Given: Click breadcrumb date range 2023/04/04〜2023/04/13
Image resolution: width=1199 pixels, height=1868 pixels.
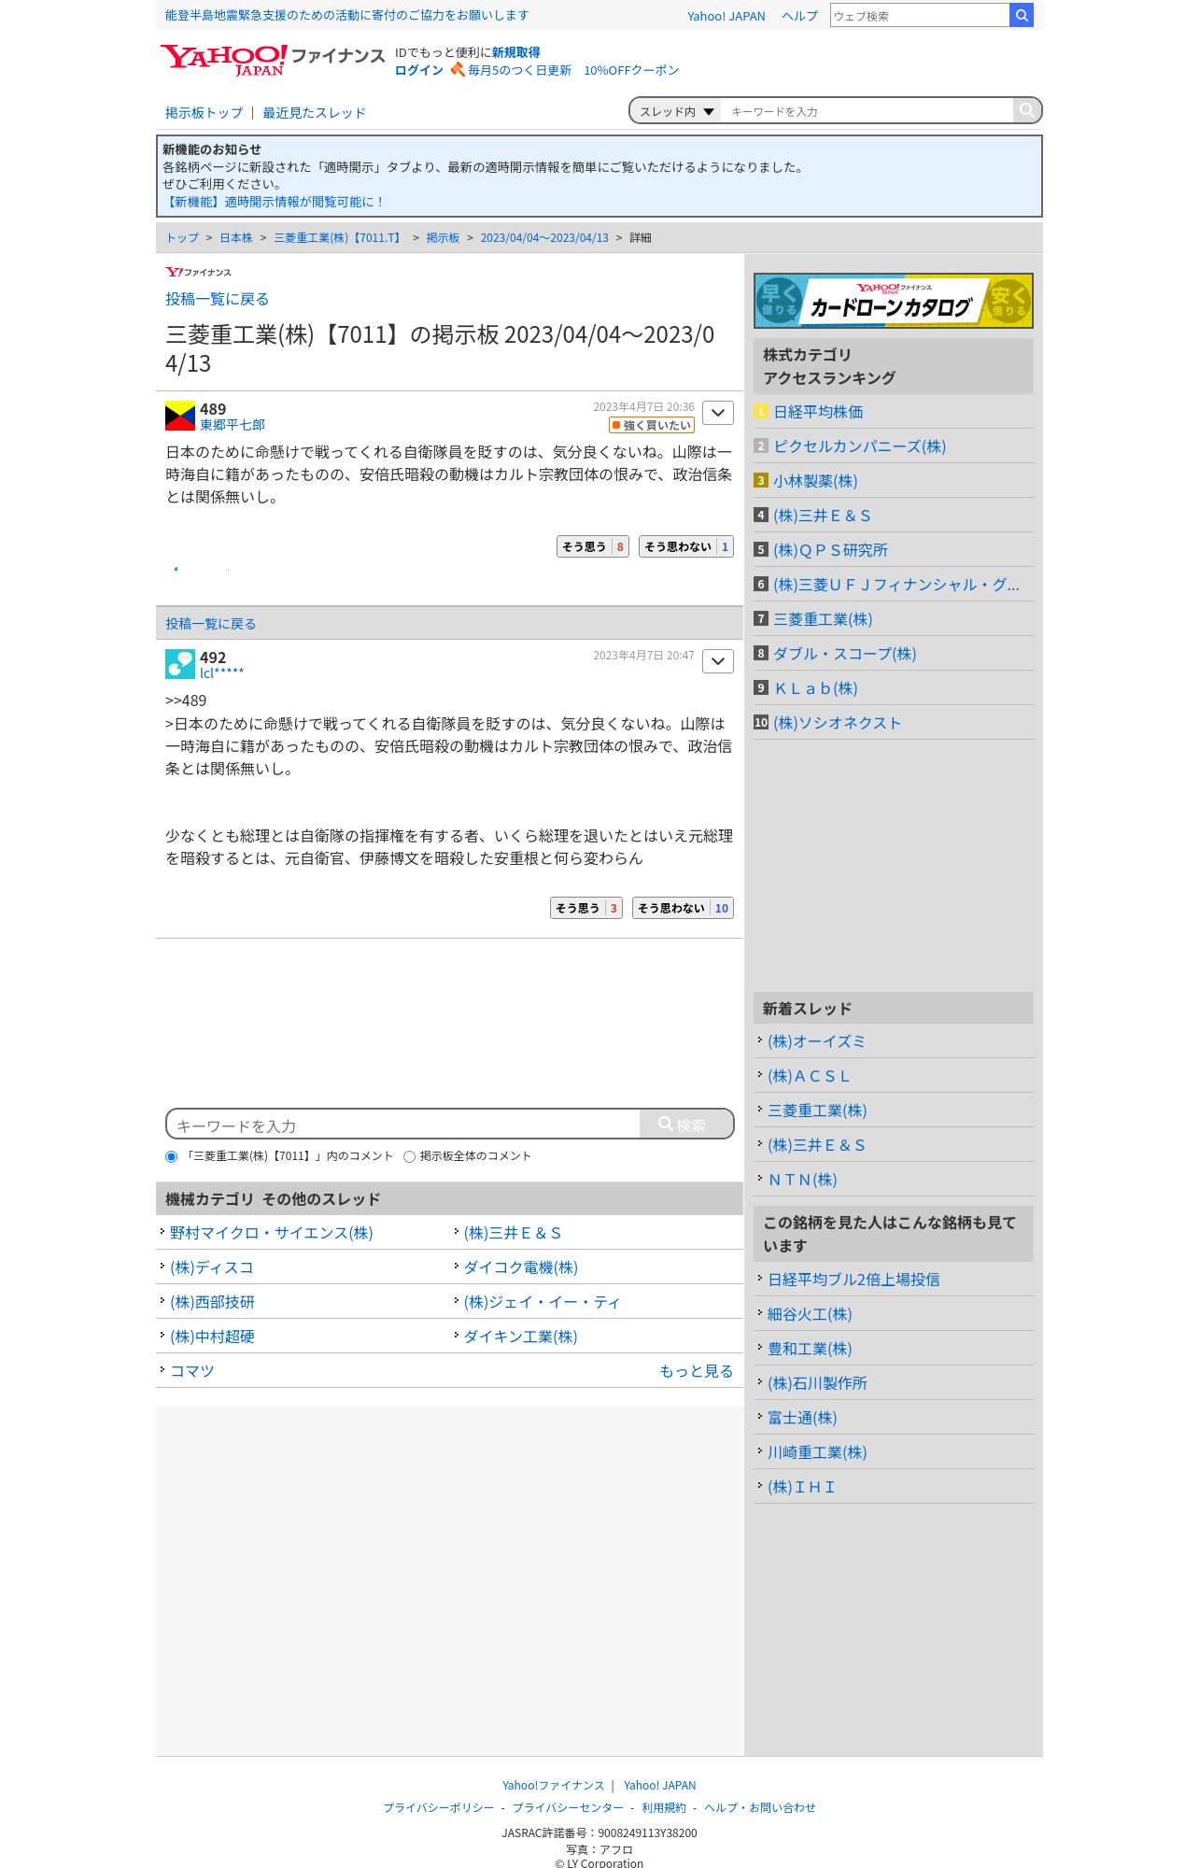Looking at the screenshot, I should coord(544,238).
